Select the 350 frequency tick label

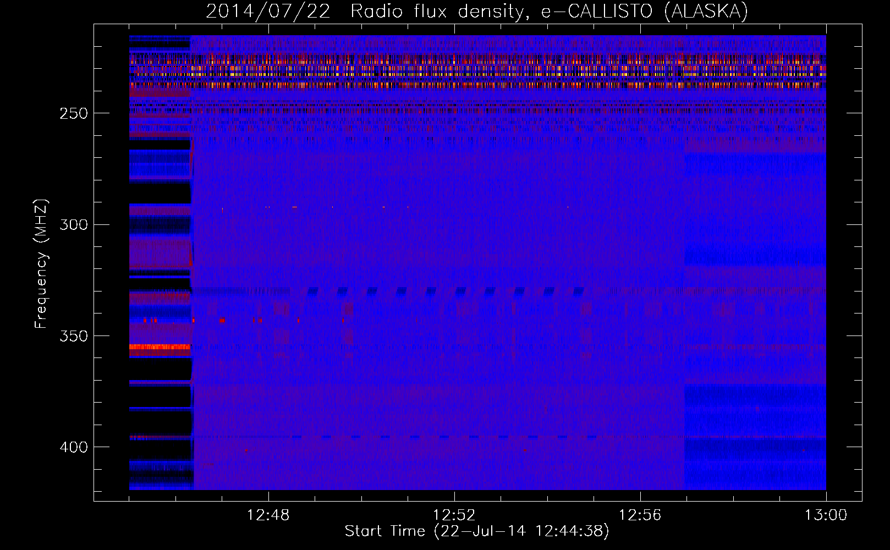[x=74, y=336]
